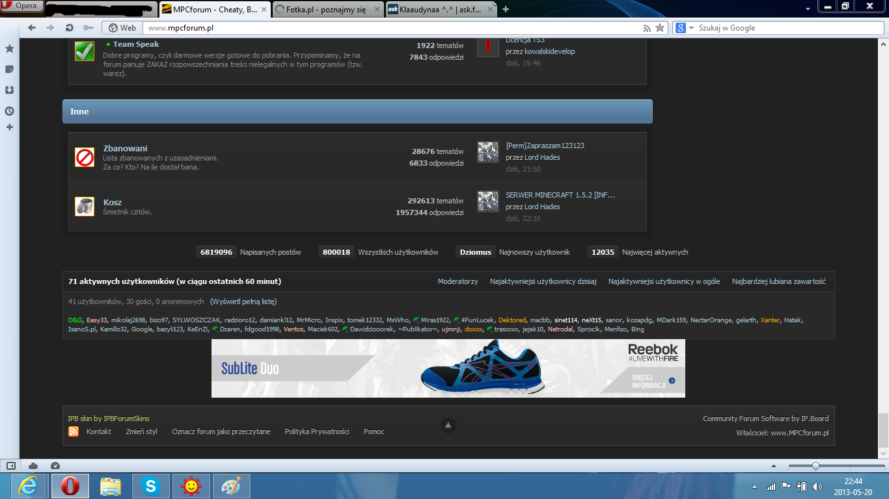Open the Kosz forum

(113, 202)
